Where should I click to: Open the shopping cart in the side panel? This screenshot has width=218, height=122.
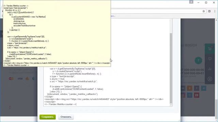click(210, 48)
